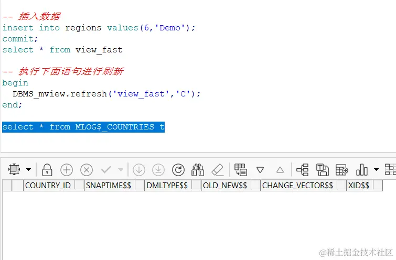
Task: Click the small box right of CHANGE_VECTOR$$ header
Action: coord(341,185)
